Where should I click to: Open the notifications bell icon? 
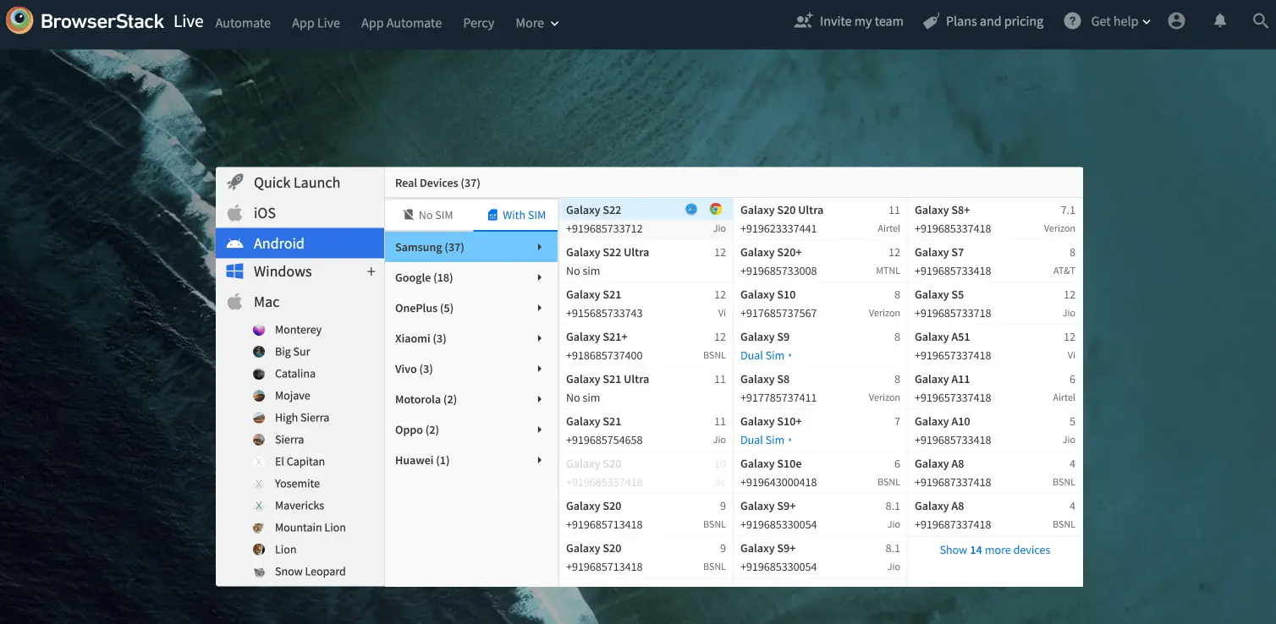(x=1219, y=22)
